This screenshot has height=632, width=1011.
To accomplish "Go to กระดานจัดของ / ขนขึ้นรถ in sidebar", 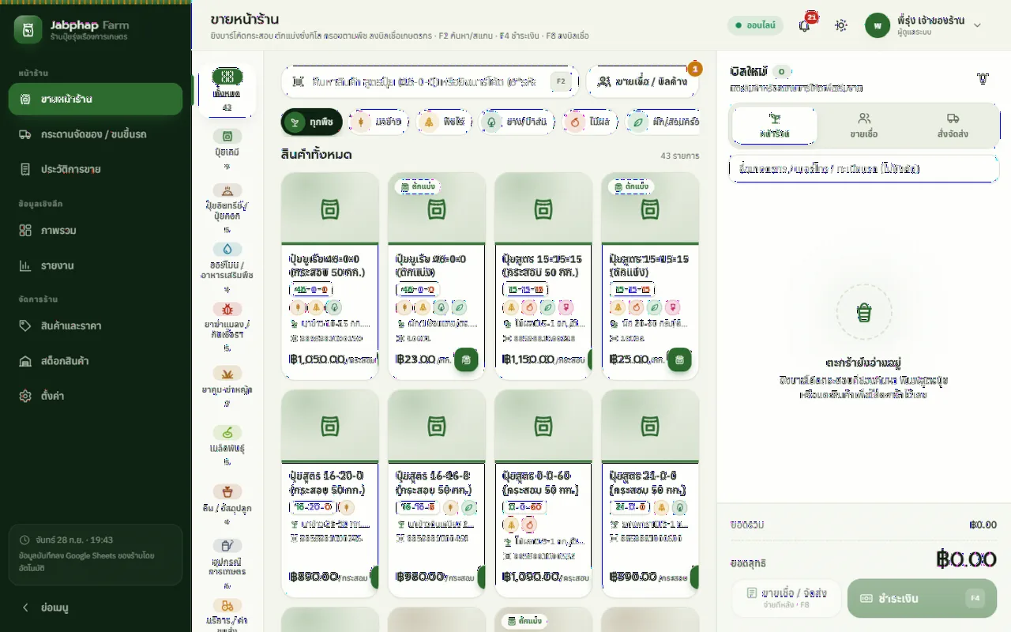I will (96, 134).
